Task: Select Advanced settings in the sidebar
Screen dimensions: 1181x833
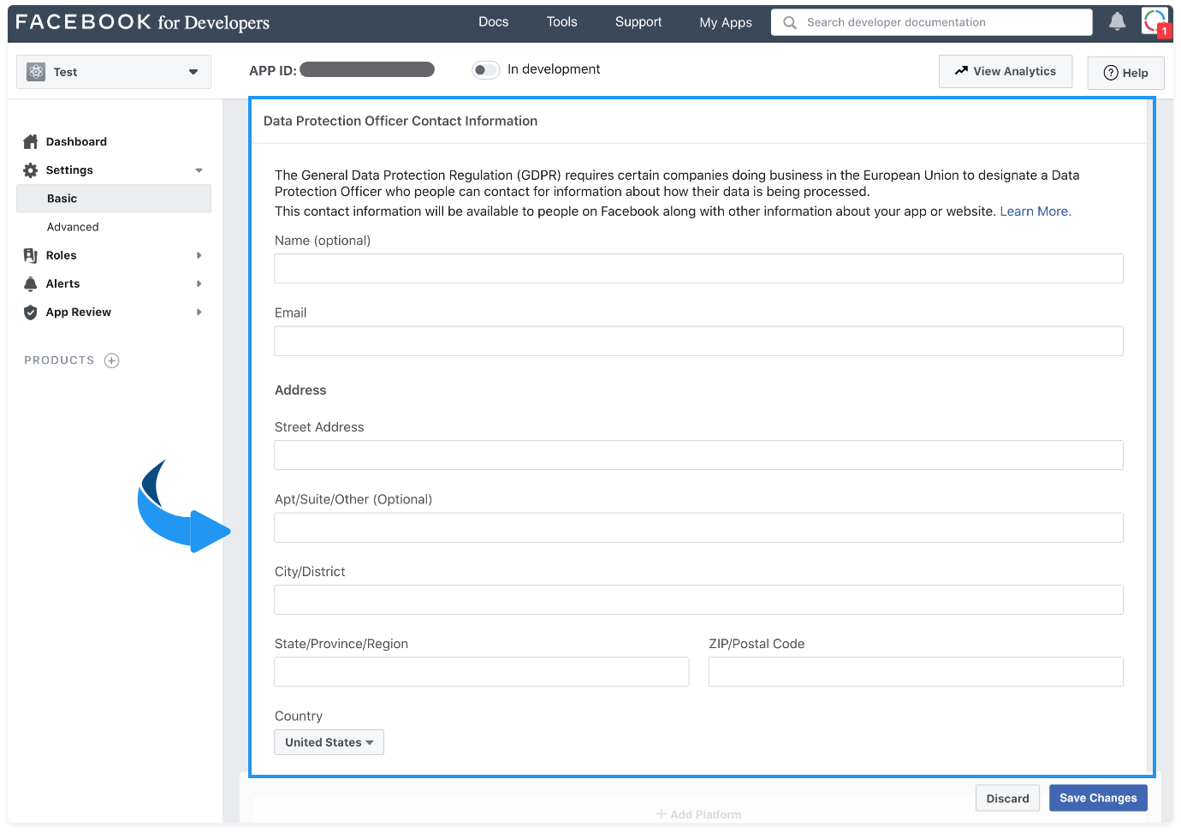Action: coord(73,227)
